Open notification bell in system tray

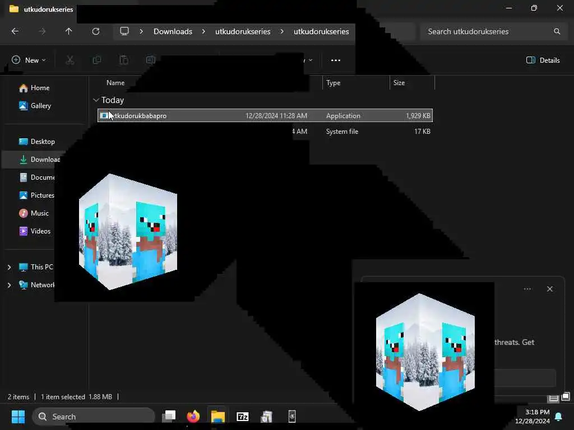(x=559, y=417)
